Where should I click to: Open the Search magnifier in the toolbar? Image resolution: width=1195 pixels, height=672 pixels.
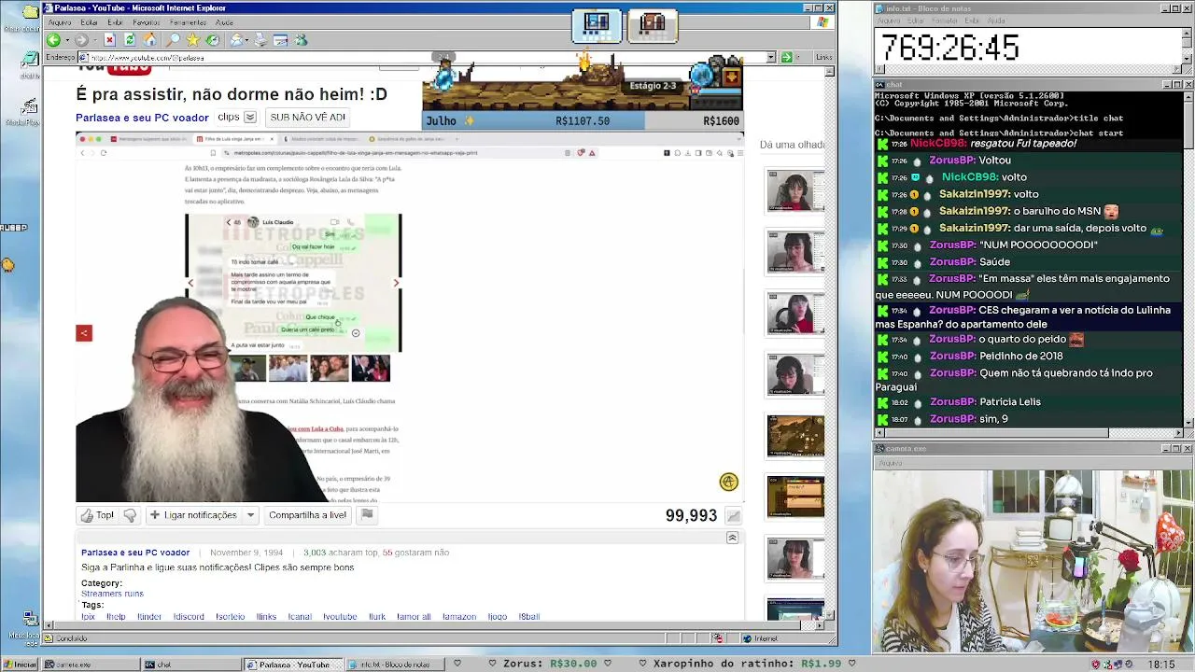click(173, 40)
